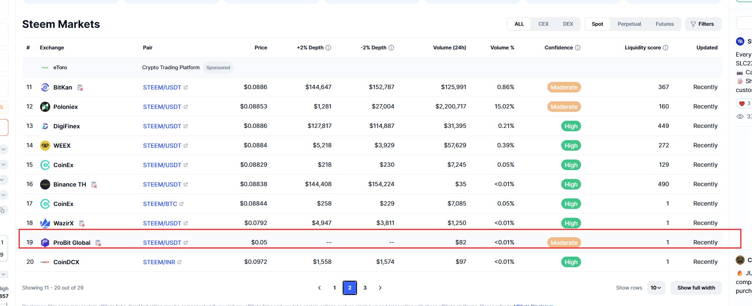Image resolution: width=752 pixels, height=306 pixels.
Task: Click the eToro sponsored logo icon
Action: coord(45,68)
